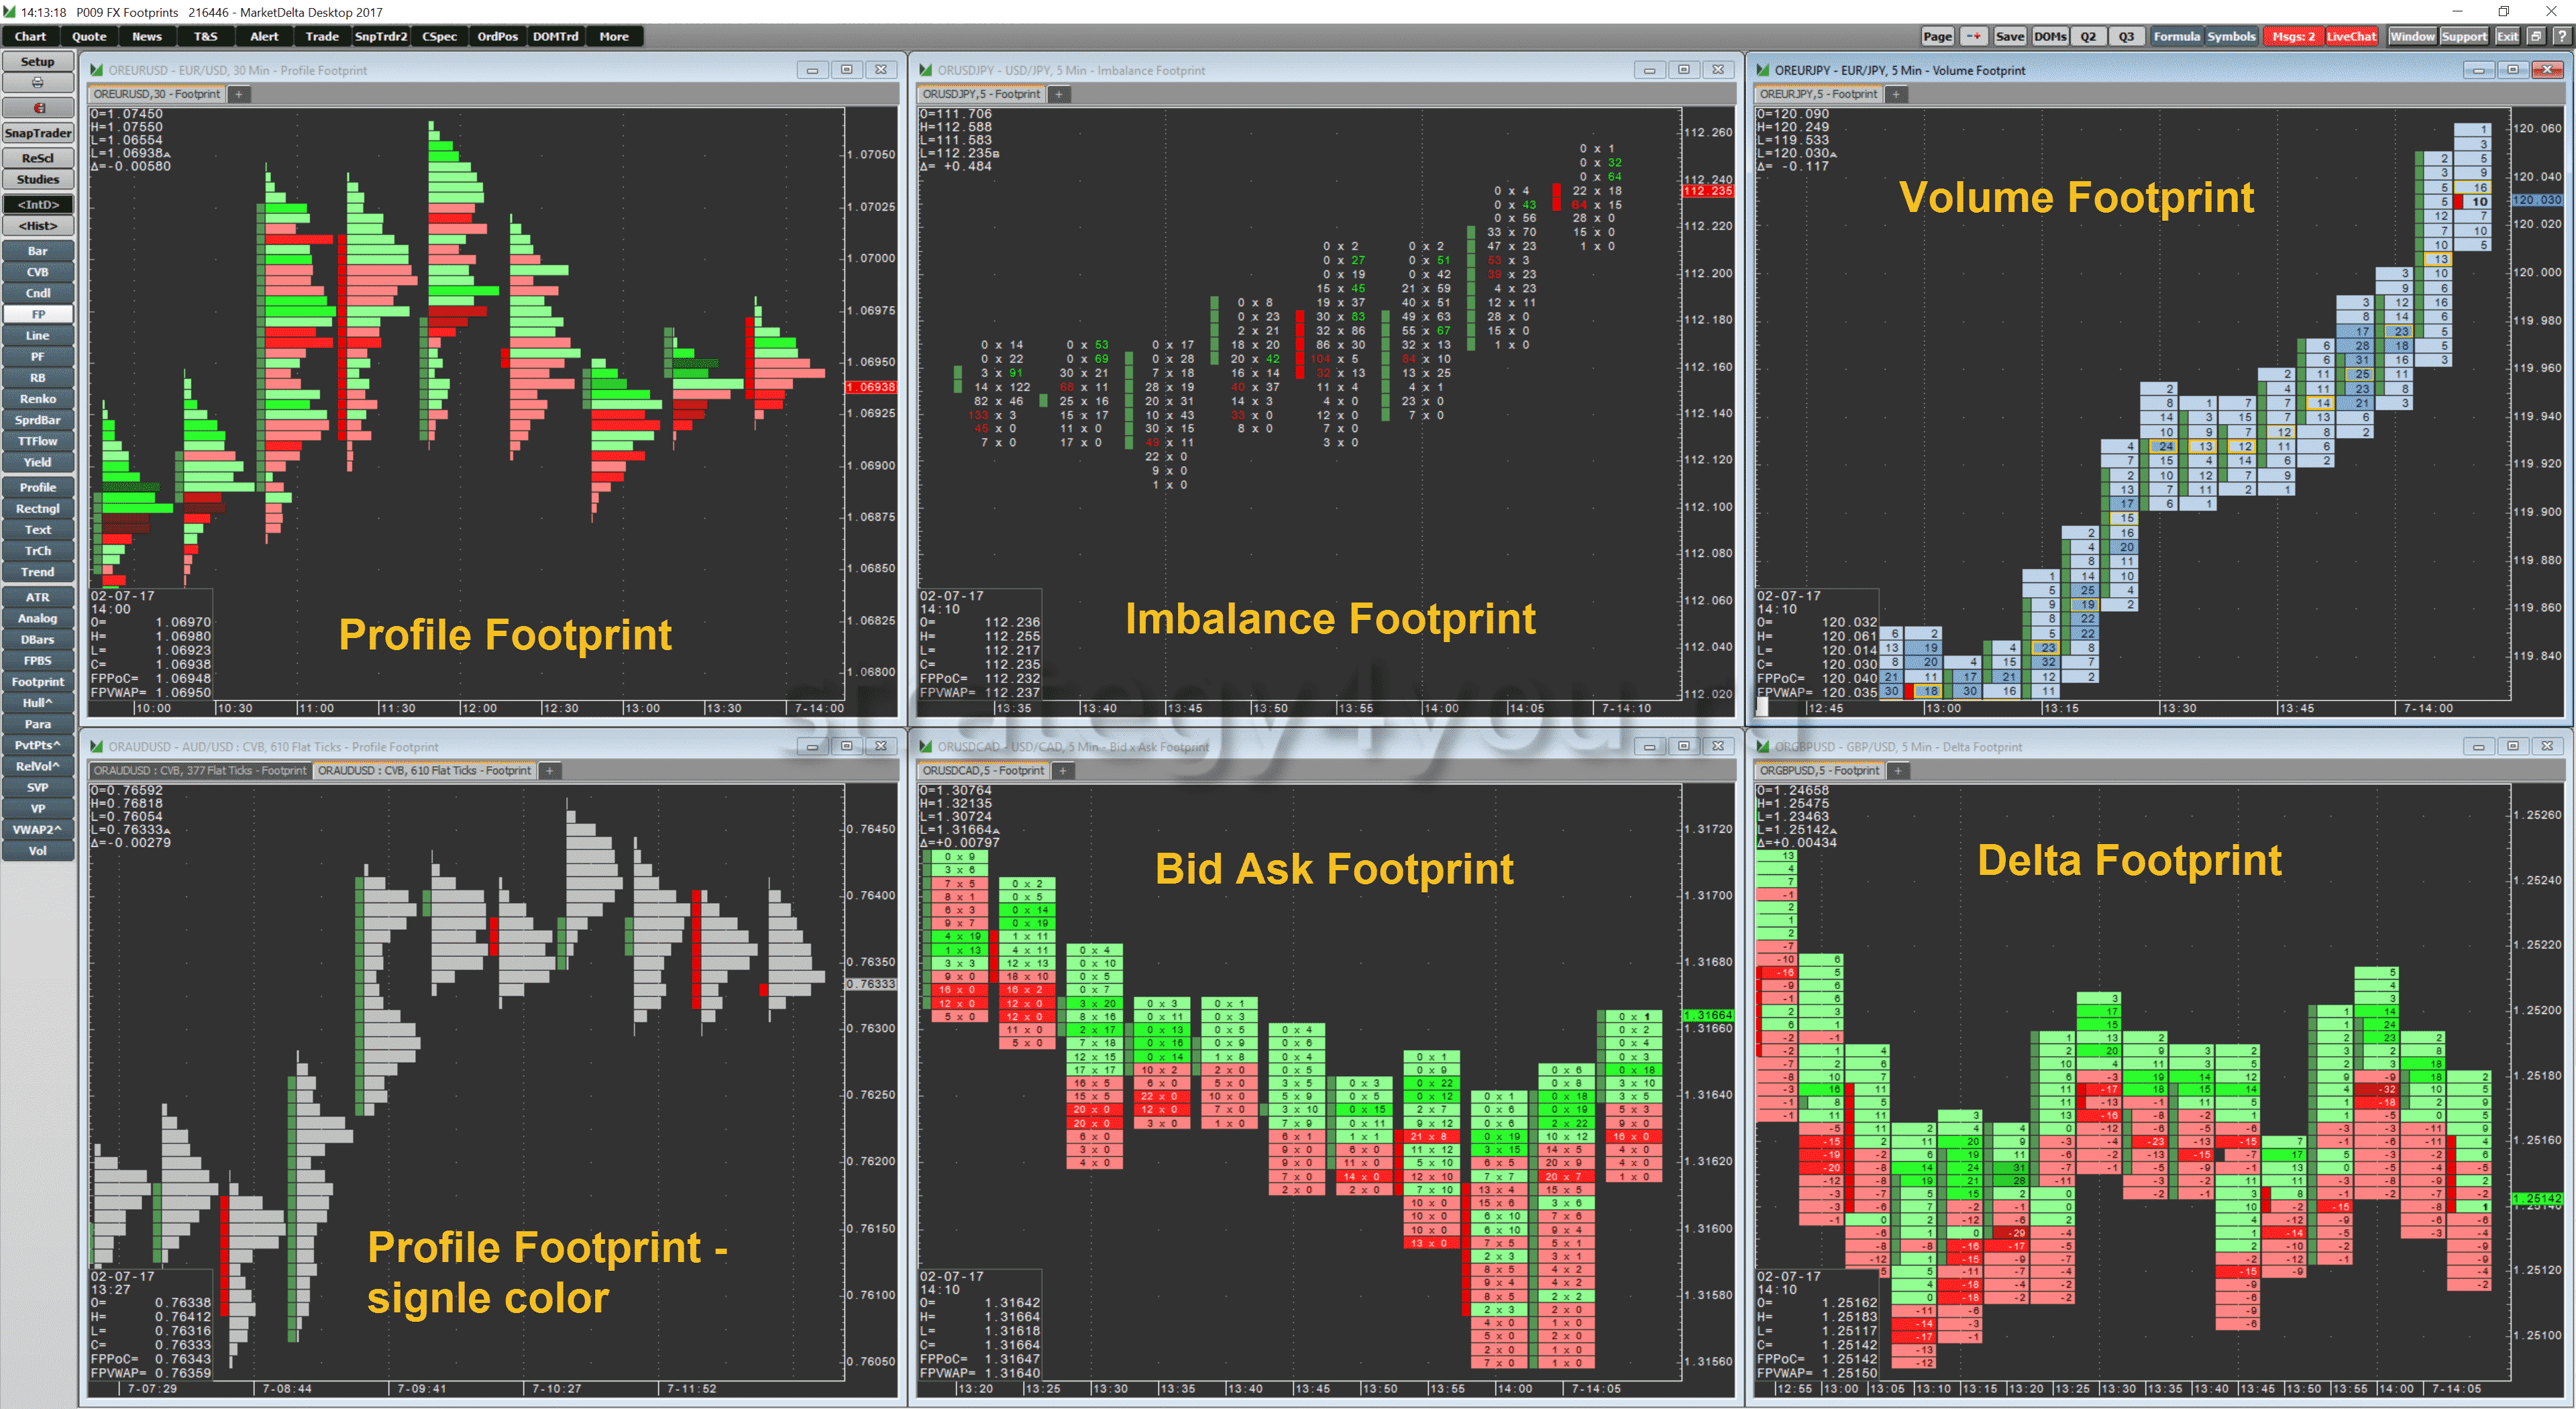
Task: Open the Page dropdown button
Action: [x=1937, y=36]
